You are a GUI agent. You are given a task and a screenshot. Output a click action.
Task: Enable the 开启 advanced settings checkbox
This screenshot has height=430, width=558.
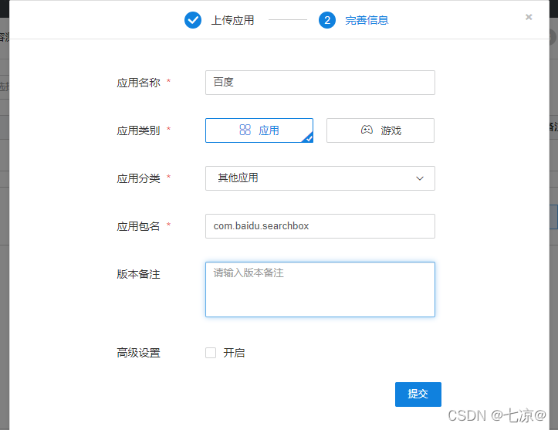(211, 353)
